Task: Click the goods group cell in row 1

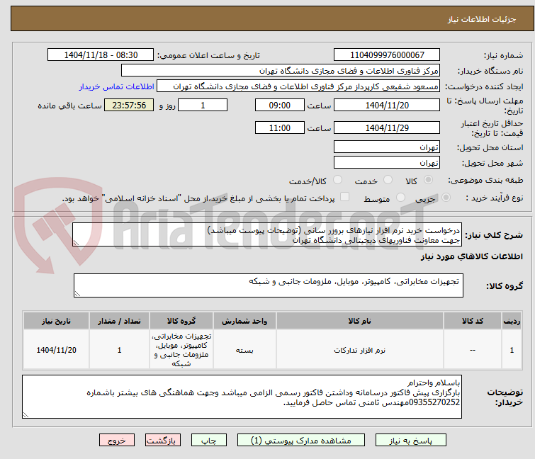Action: tap(181, 350)
